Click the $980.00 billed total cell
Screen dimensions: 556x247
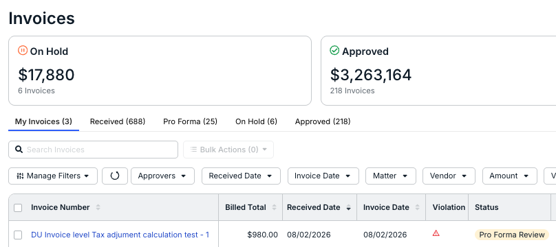click(250, 235)
